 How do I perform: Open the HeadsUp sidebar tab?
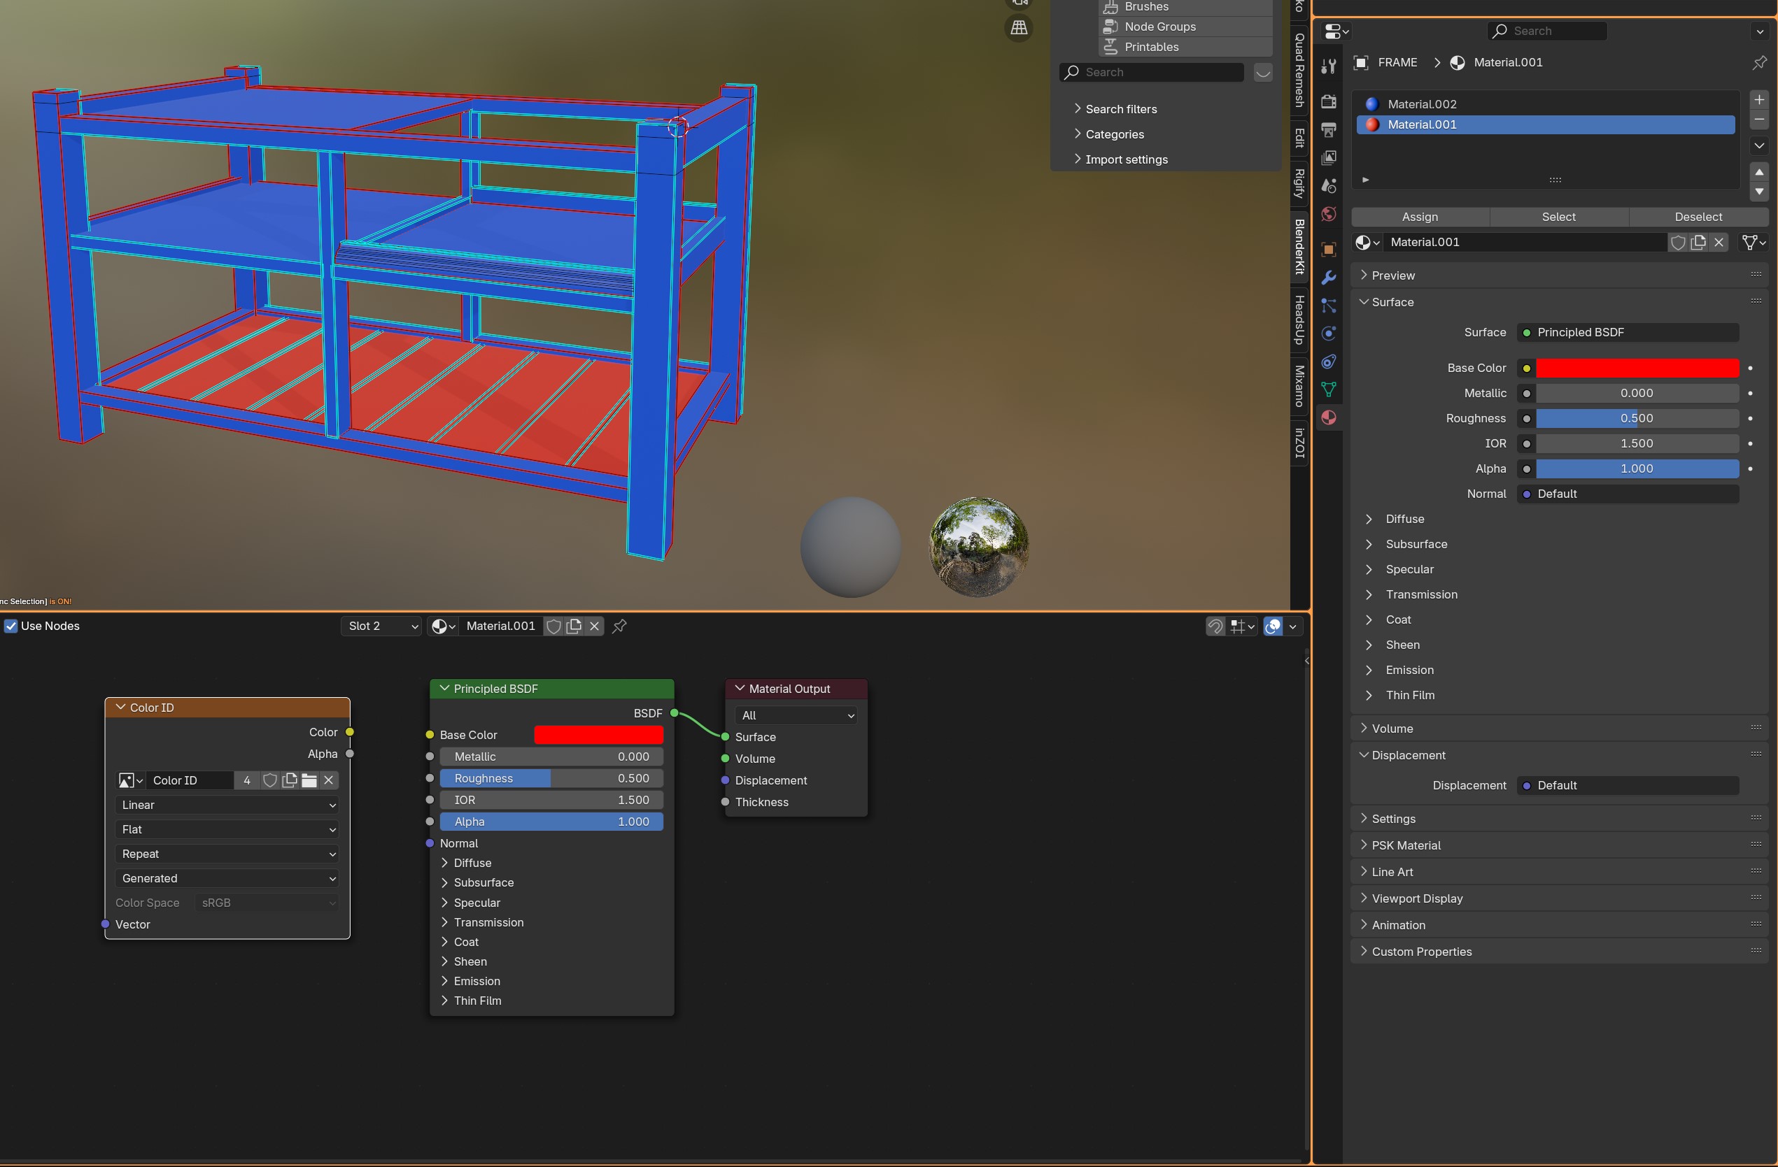coord(1300,320)
